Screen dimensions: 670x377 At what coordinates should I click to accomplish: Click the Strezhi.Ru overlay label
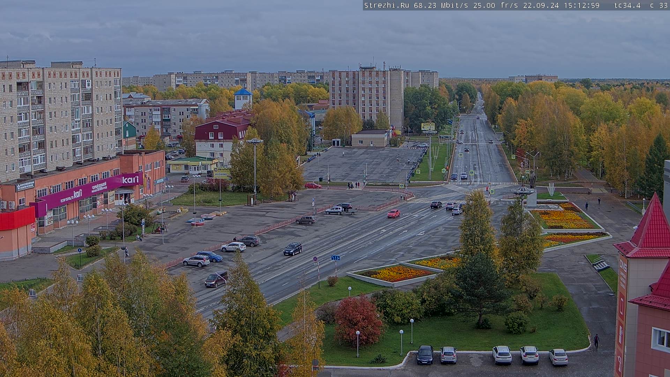point(387,5)
